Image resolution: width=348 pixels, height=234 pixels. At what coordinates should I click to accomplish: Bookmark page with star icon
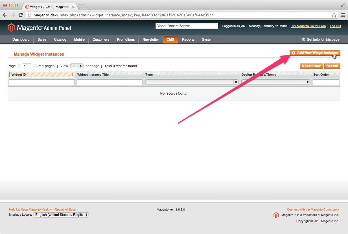tap(334, 15)
